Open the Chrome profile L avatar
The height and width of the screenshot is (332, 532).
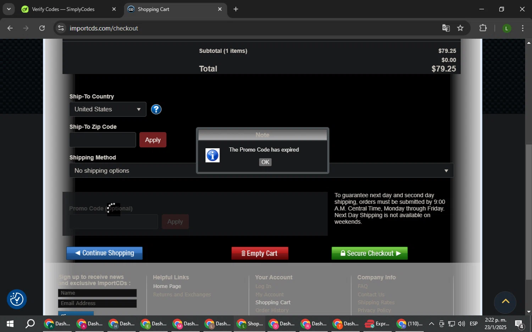(506, 28)
